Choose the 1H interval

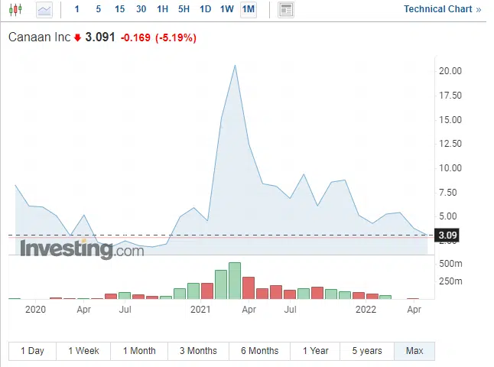[x=163, y=9]
